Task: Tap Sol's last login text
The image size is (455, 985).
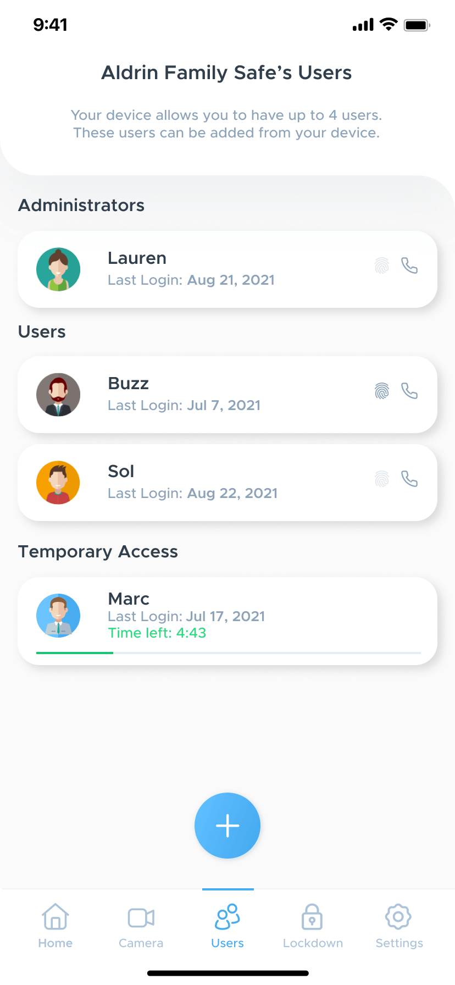Action: [192, 493]
